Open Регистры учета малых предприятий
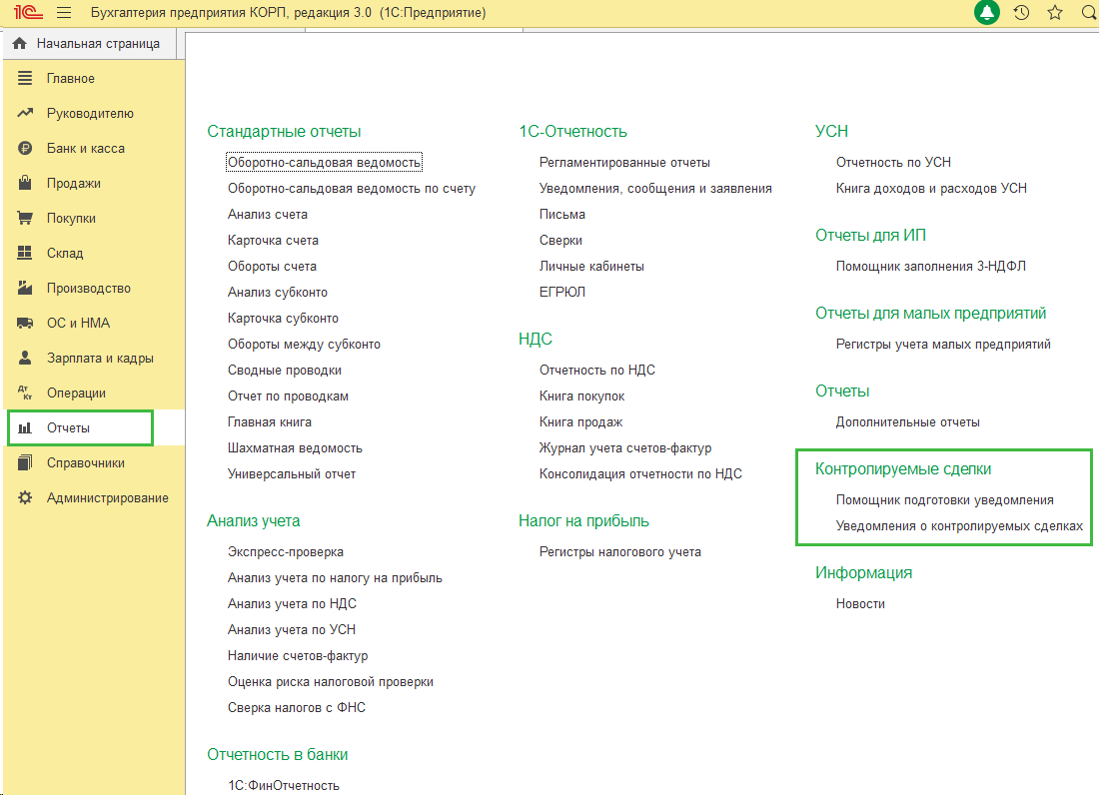Image resolution: width=1099 pixels, height=795 pixels. click(943, 344)
